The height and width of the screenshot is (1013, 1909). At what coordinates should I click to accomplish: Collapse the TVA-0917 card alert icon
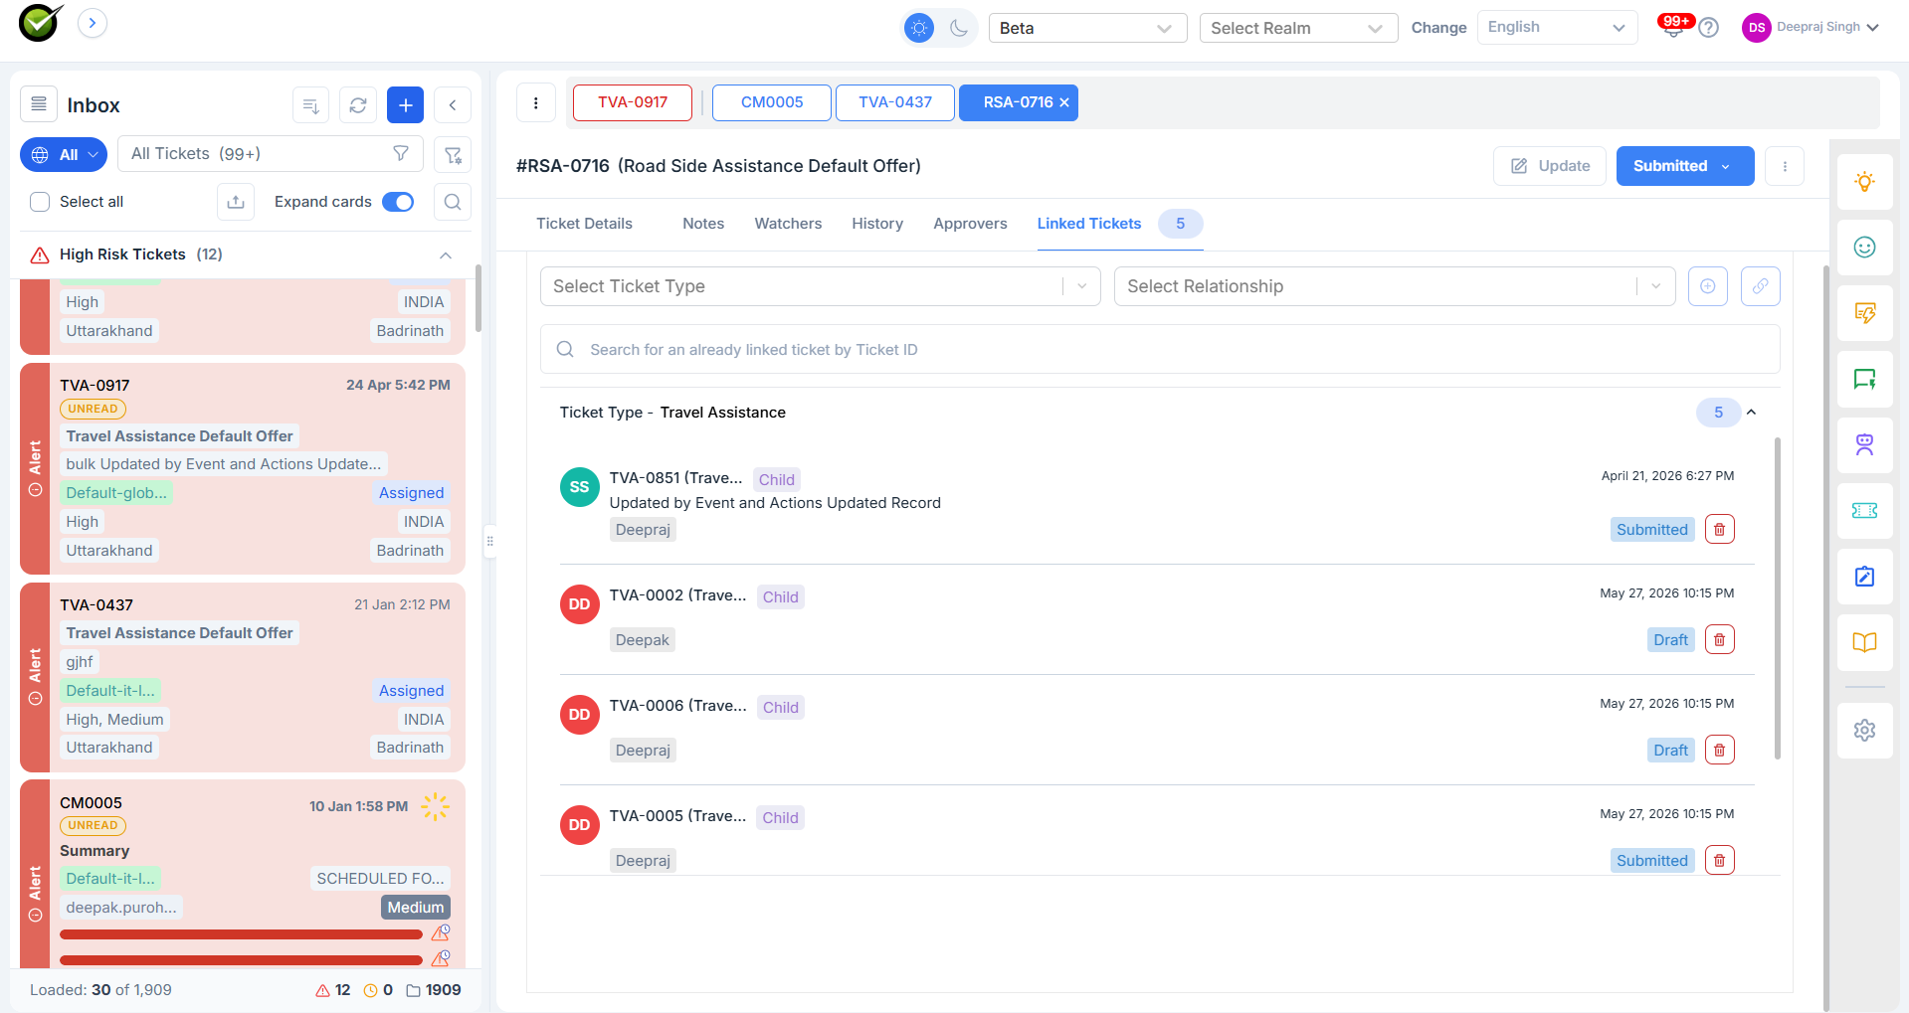coord(35,490)
